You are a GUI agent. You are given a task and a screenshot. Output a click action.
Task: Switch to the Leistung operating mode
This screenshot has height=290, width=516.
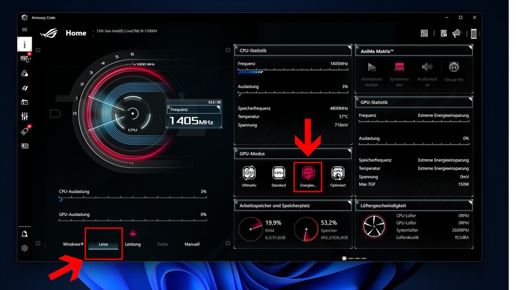[133, 244]
